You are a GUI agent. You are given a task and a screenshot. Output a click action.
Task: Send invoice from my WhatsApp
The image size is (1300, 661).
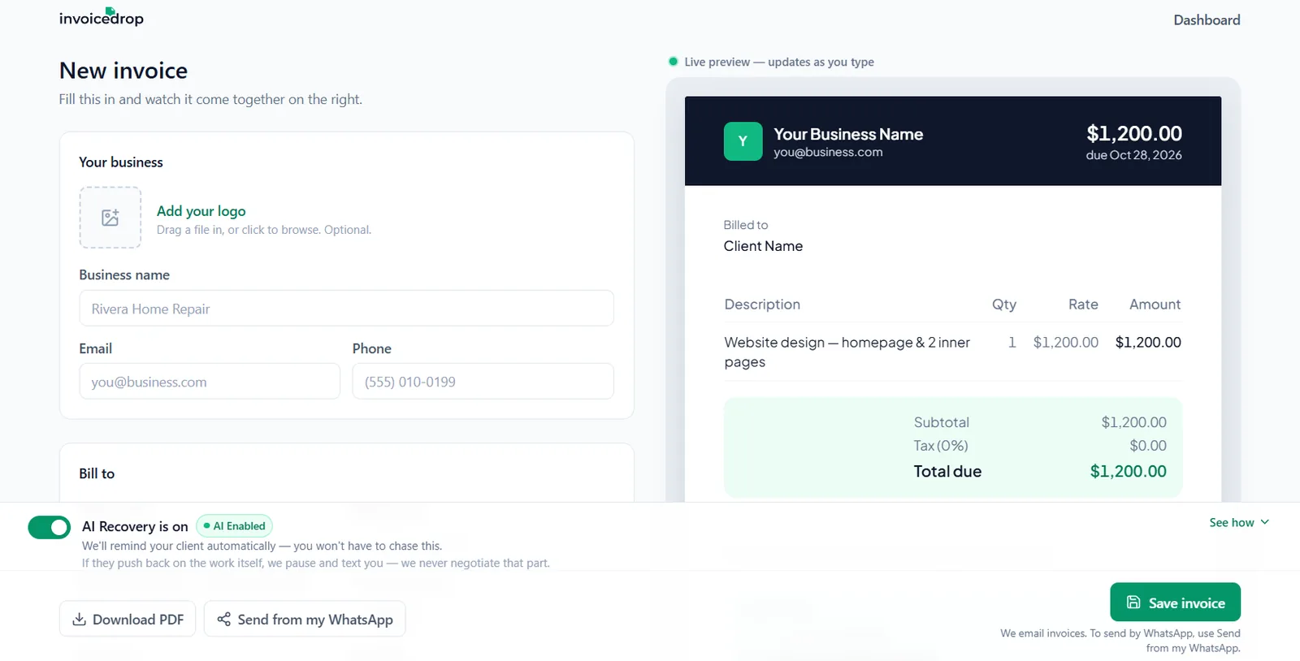[x=305, y=620]
